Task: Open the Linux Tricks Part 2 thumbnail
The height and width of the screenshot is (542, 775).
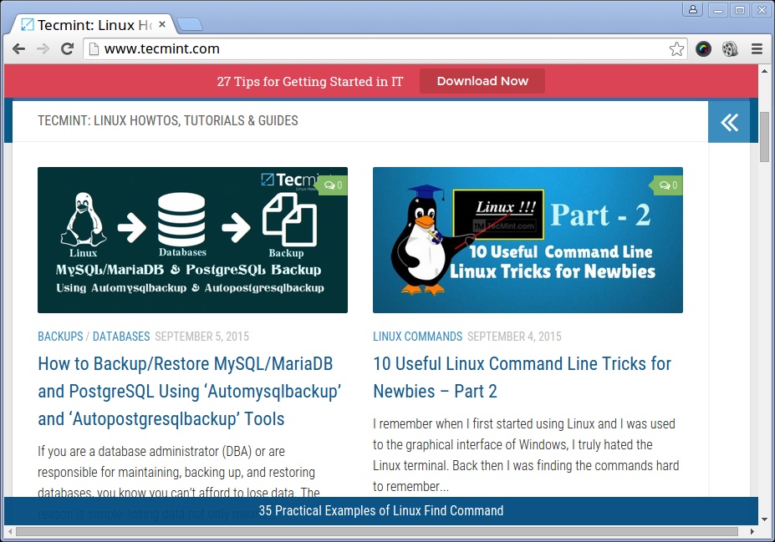Action: coord(528,240)
